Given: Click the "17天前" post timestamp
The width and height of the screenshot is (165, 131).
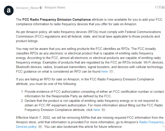Looking at the screenshot, I should pos(160,7).
